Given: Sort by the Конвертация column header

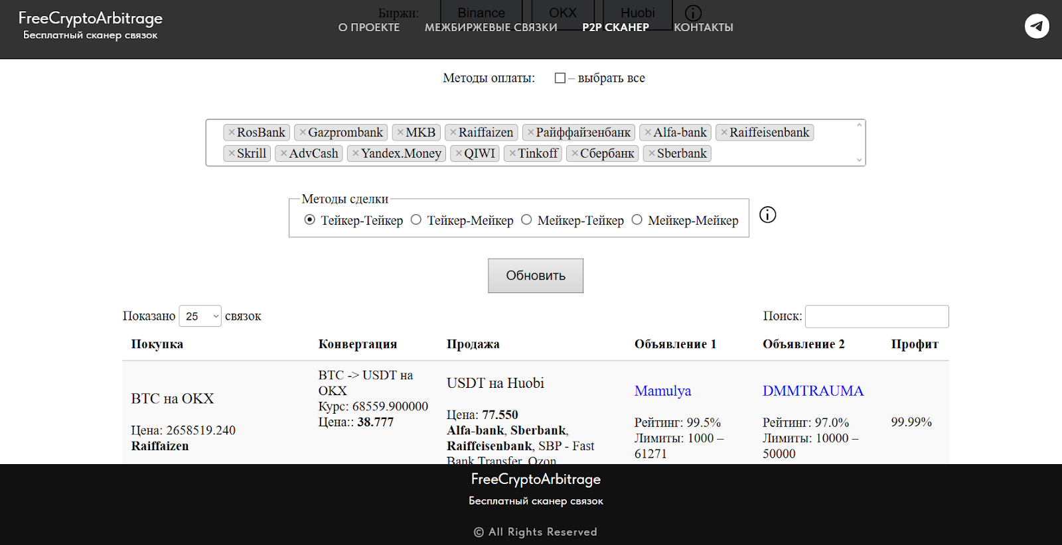Looking at the screenshot, I should (358, 344).
